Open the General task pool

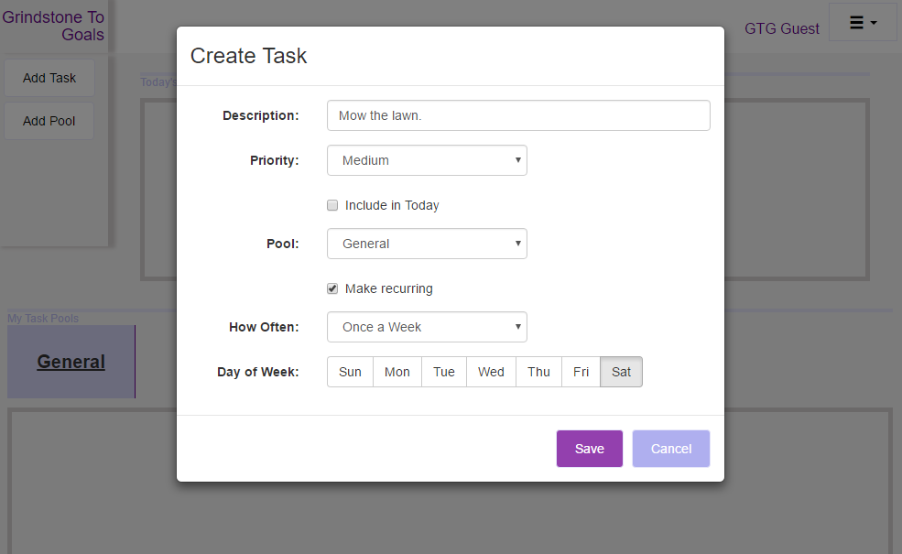71,362
